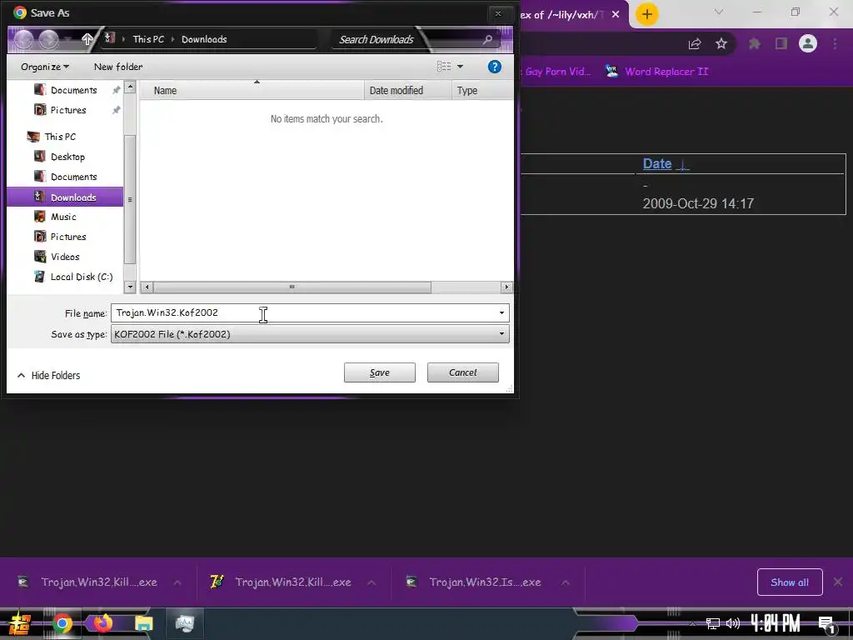The image size is (853, 640).
Task: Open Chrome three-dot menu
Action: [x=835, y=43]
